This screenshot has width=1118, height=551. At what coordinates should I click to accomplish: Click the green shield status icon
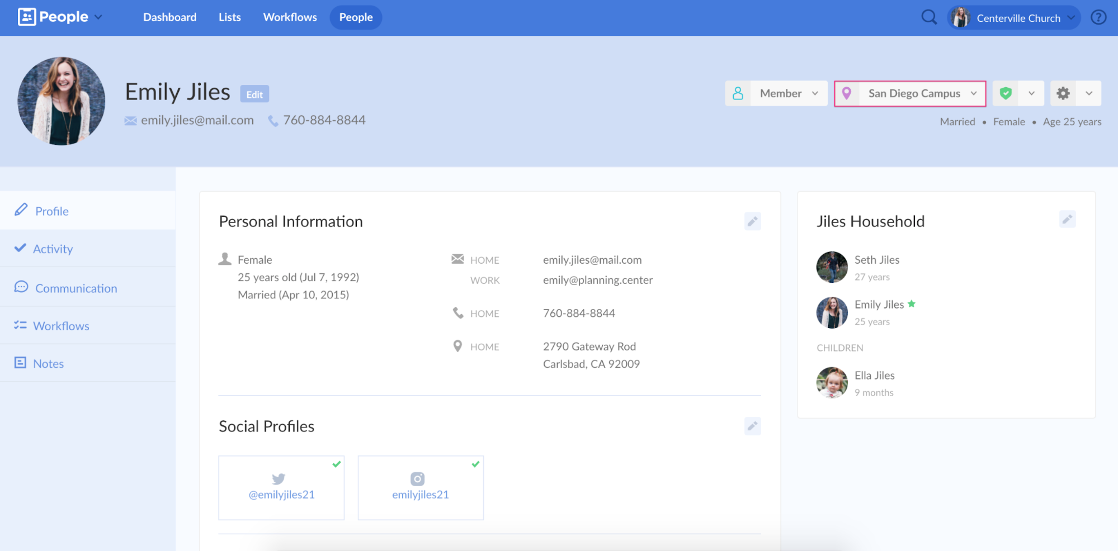pyautogui.click(x=1006, y=93)
